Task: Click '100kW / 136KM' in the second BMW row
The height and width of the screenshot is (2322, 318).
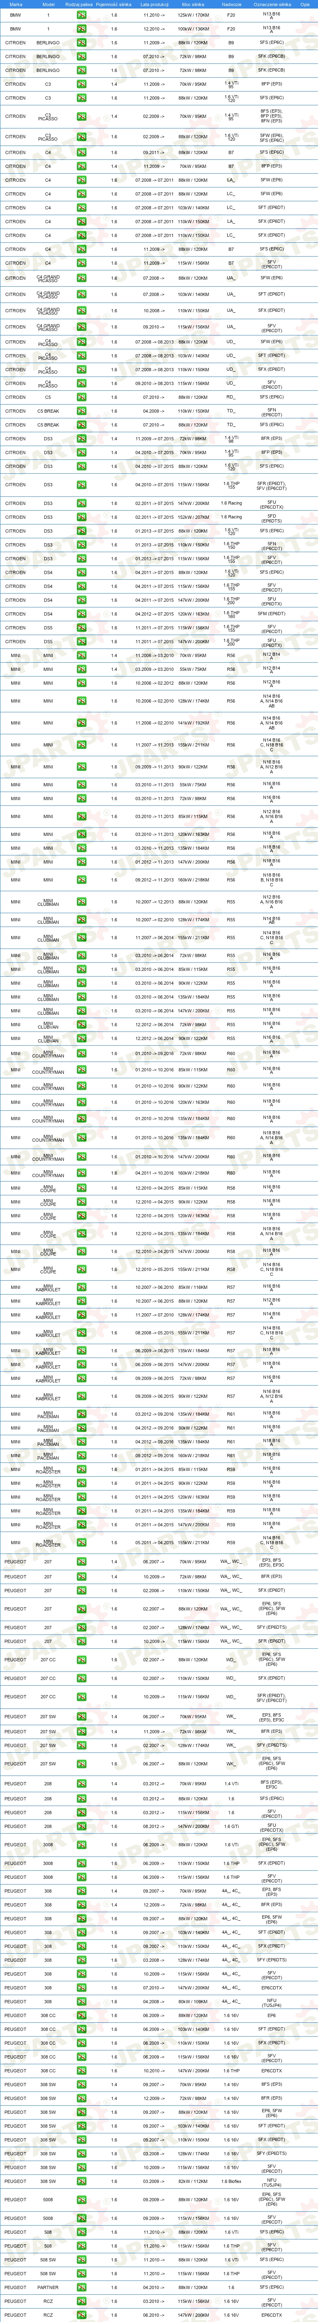Action: click(x=193, y=29)
